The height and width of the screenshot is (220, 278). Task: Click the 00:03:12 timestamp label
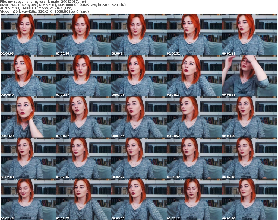pyautogui.click(x=173, y=218)
